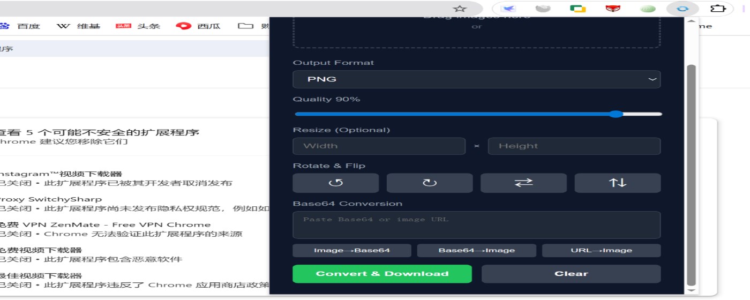750x300 pixels.
Task: Click the green Convert & Download button
Action: click(382, 274)
